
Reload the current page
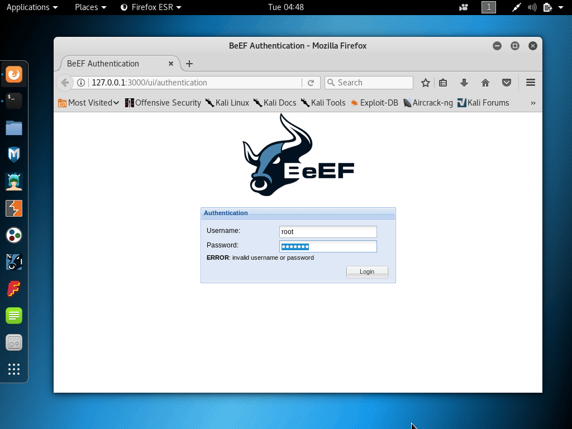point(311,83)
